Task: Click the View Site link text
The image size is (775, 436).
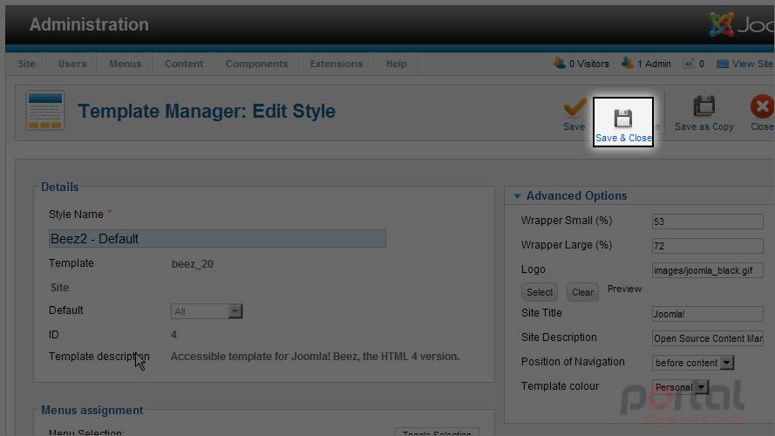Action: [x=752, y=64]
